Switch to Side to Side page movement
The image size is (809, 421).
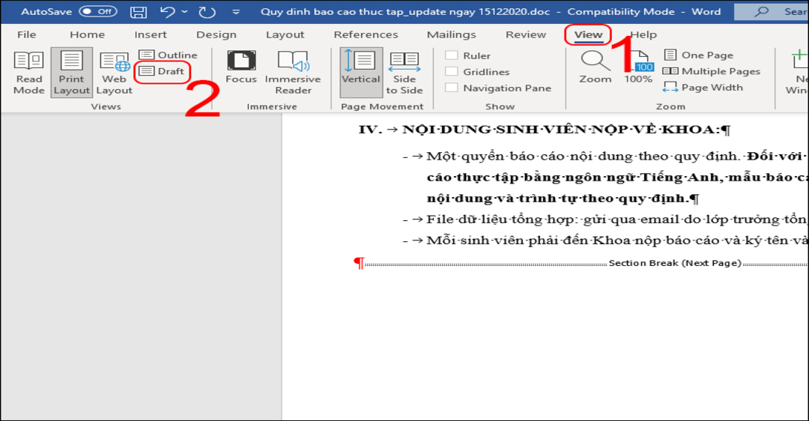(404, 73)
